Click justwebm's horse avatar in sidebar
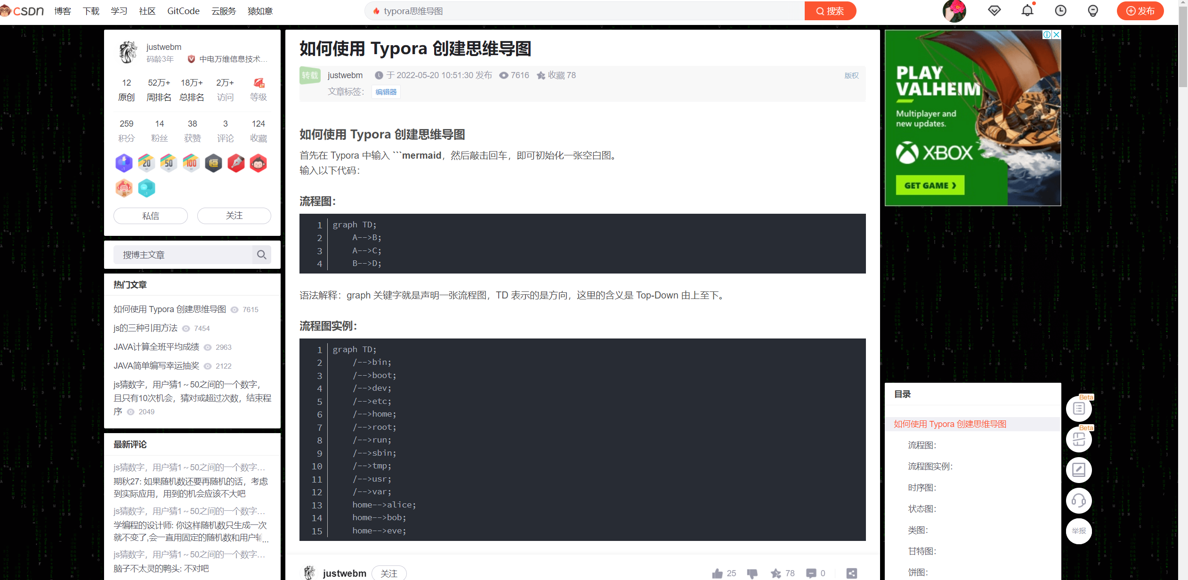 click(128, 52)
